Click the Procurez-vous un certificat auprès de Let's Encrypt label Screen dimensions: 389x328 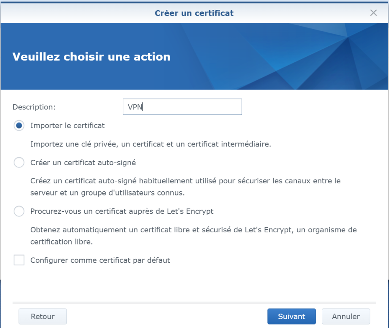pos(122,211)
